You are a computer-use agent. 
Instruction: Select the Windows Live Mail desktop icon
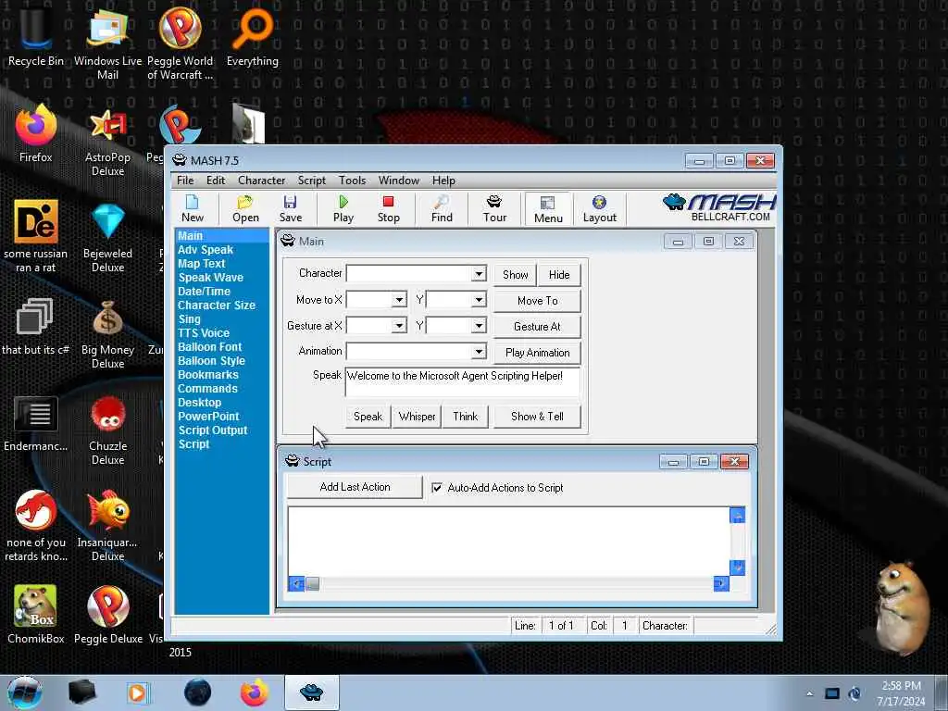point(107,44)
